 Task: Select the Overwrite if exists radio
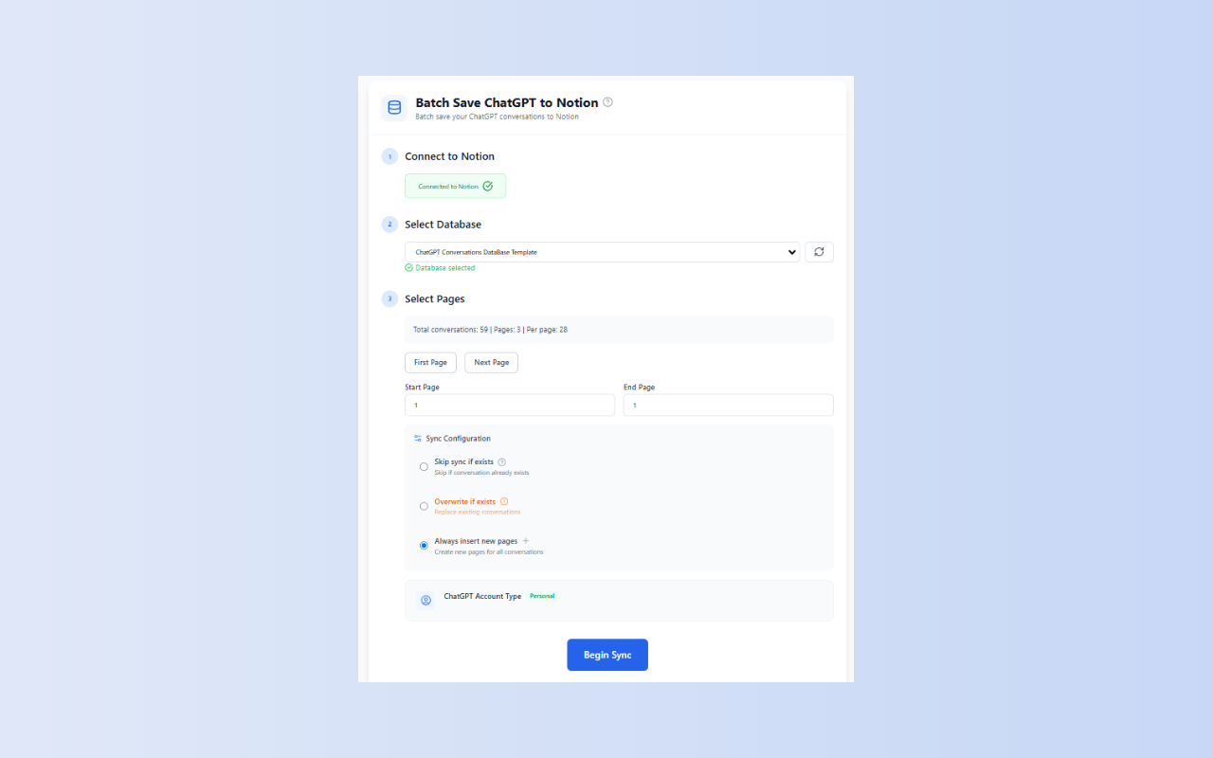tap(424, 506)
